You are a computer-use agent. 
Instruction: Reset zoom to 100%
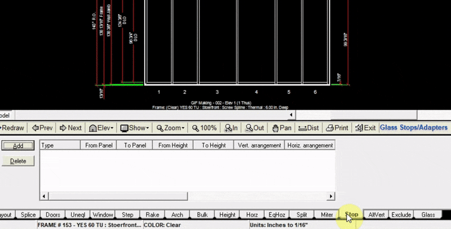[x=204, y=128]
